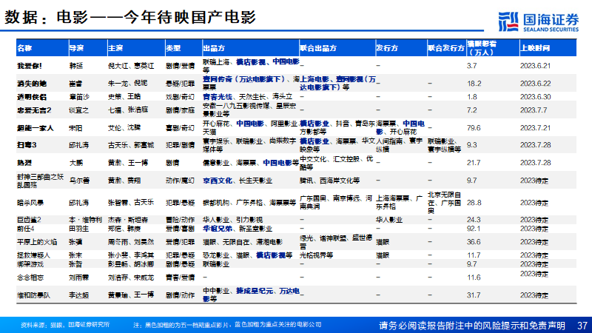The image size is (592, 333).
Task: Click the movie title 平原上的火焰
Action: tap(37, 242)
